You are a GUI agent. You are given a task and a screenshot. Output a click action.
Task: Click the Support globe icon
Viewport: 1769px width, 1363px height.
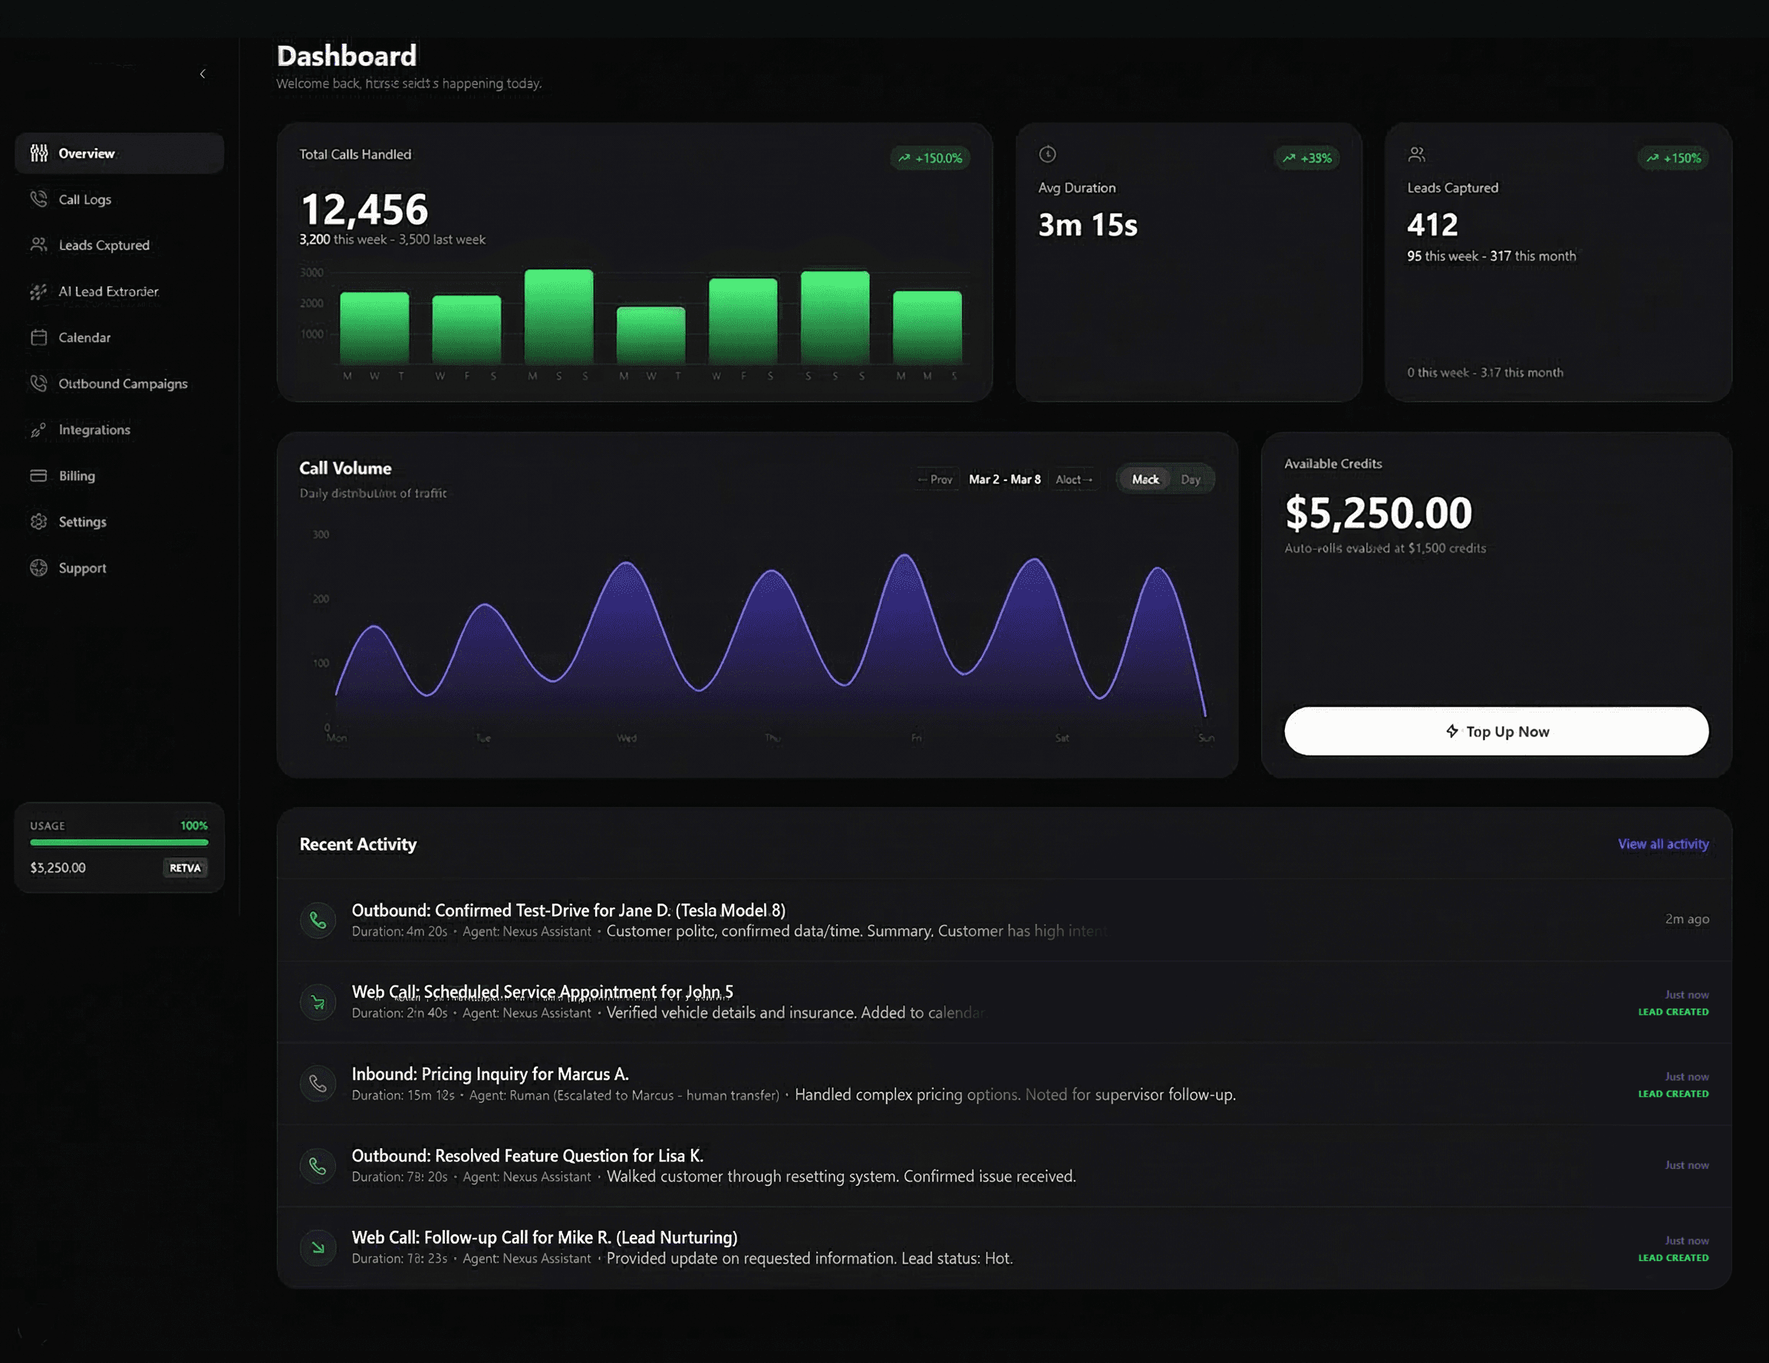click(39, 568)
